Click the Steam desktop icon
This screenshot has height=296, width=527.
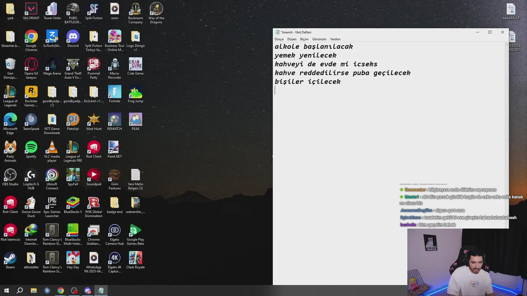coord(10,260)
